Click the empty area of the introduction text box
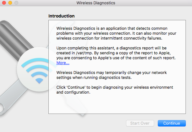The image size is (192, 132). pyautogui.click(x=116, y=104)
